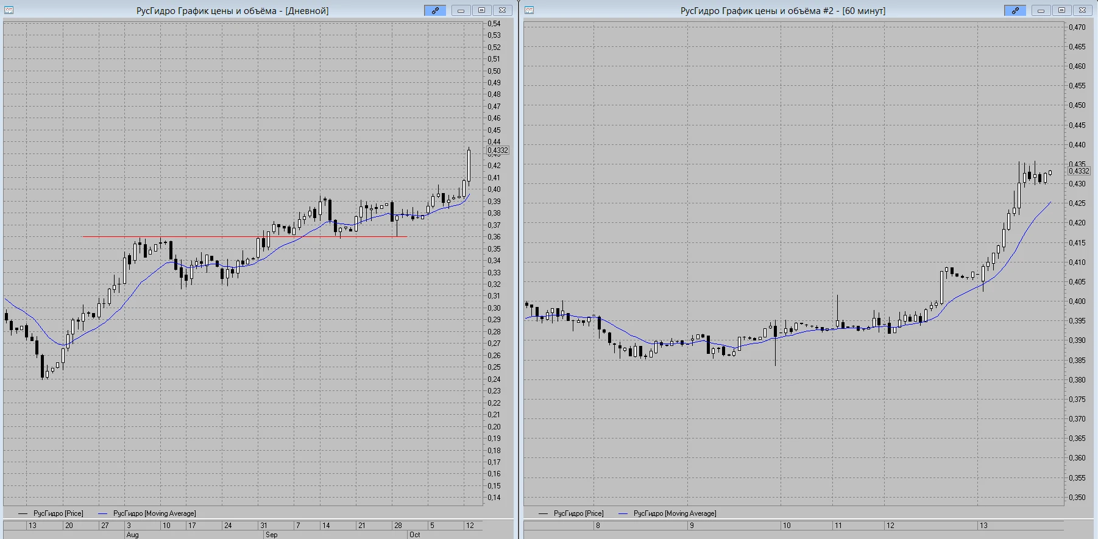
Task: Click date label 11 on the 60-minute time axis
Action: click(x=838, y=526)
